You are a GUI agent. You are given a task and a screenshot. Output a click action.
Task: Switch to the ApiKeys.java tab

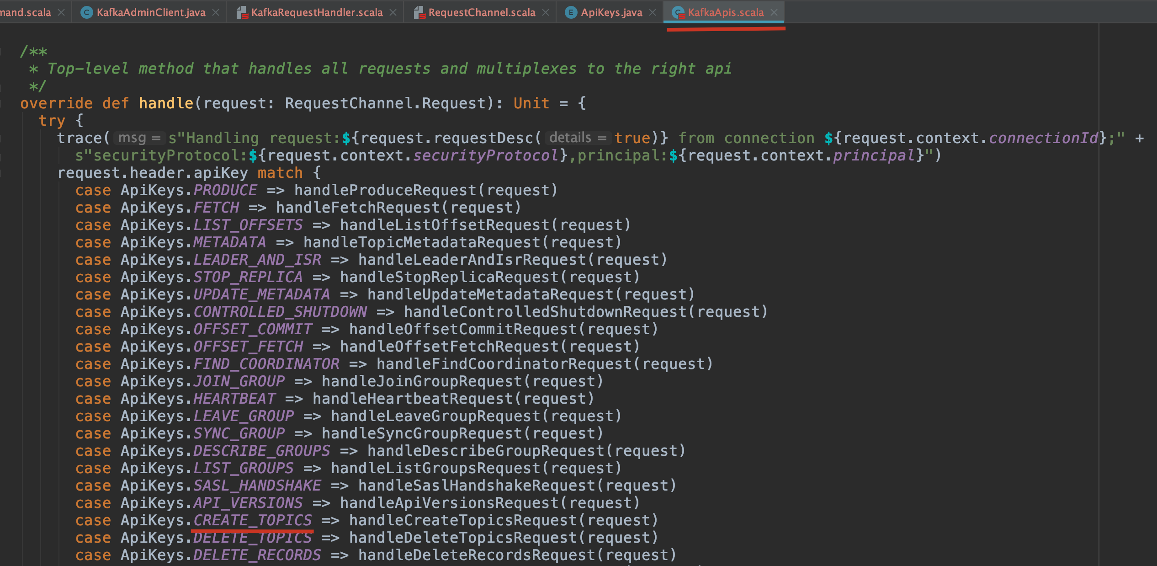(611, 13)
